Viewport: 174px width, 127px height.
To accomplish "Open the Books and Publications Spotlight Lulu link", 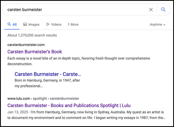I will pyautogui.click(x=69, y=105).
